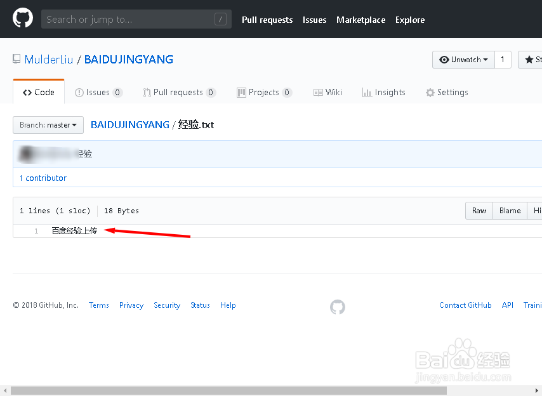Click the star icon
Viewport: 542px width, 396px height.
pos(529,60)
